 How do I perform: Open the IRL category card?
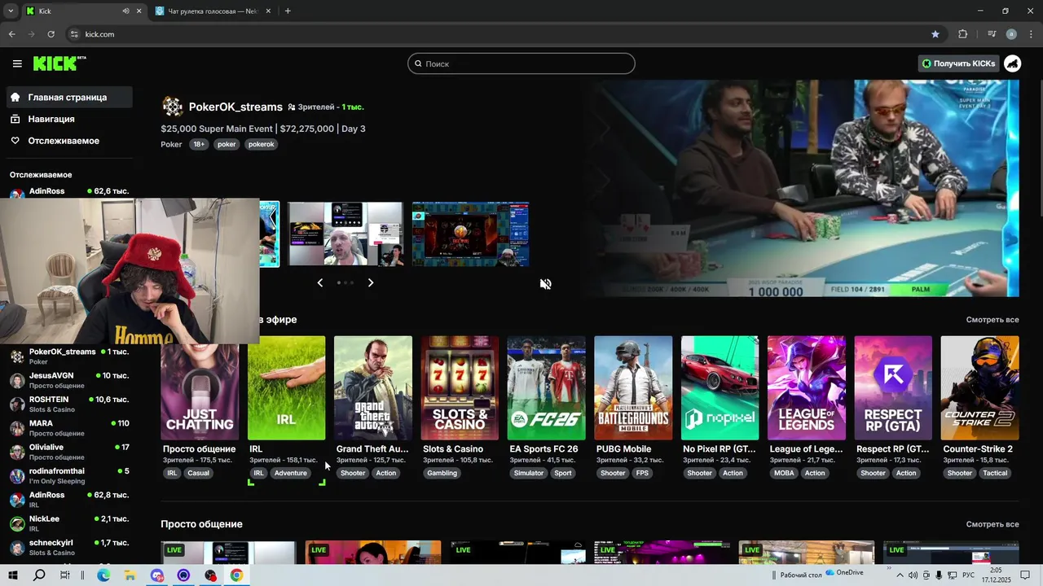(287, 388)
